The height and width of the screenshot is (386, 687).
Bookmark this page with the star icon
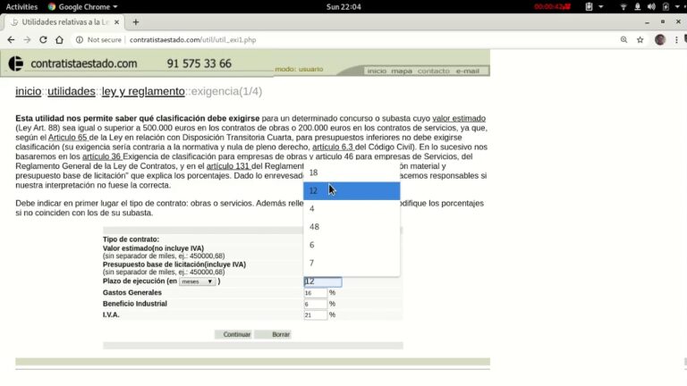coord(640,40)
